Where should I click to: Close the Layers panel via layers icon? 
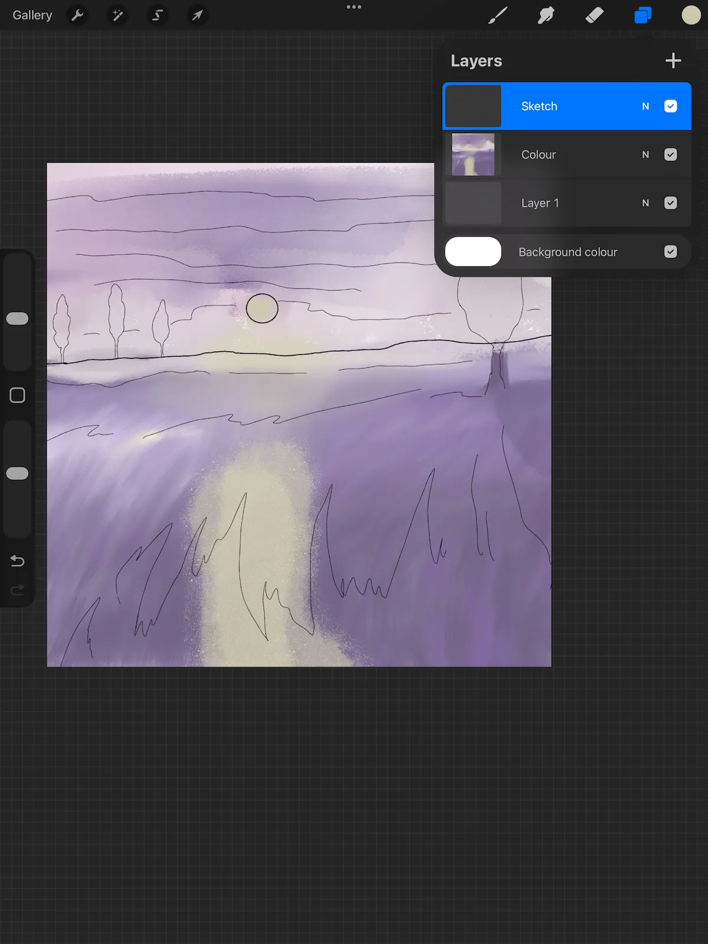click(x=643, y=15)
